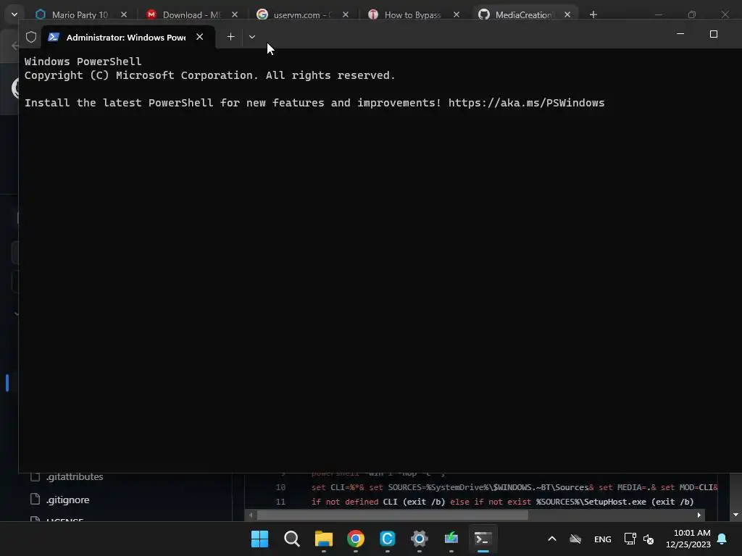
Task: Click the code view scroll-left arrow
Action: tap(251, 515)
